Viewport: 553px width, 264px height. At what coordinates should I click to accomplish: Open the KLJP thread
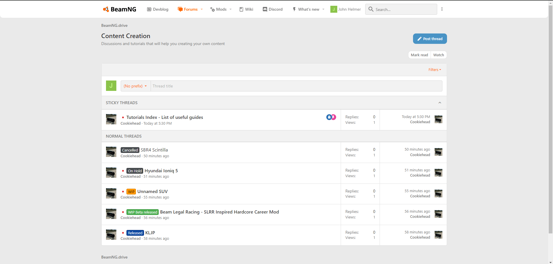tap(150, 233)
